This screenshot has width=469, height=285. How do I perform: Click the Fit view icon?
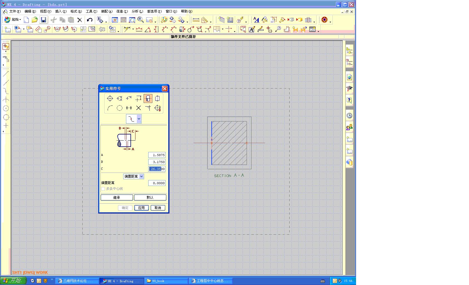[x=115, y=20]
